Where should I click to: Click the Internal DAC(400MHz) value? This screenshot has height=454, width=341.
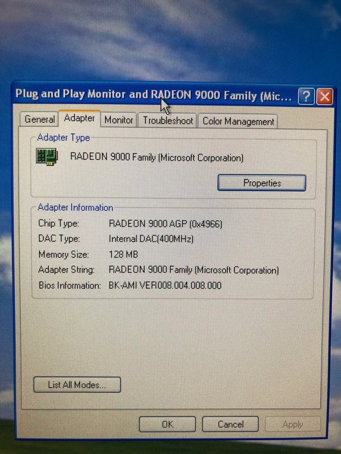pyautogui.click(x=151, y=239)
